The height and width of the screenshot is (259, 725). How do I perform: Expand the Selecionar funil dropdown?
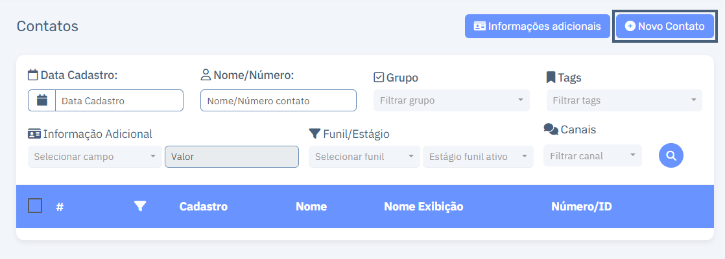pos(364,157)
